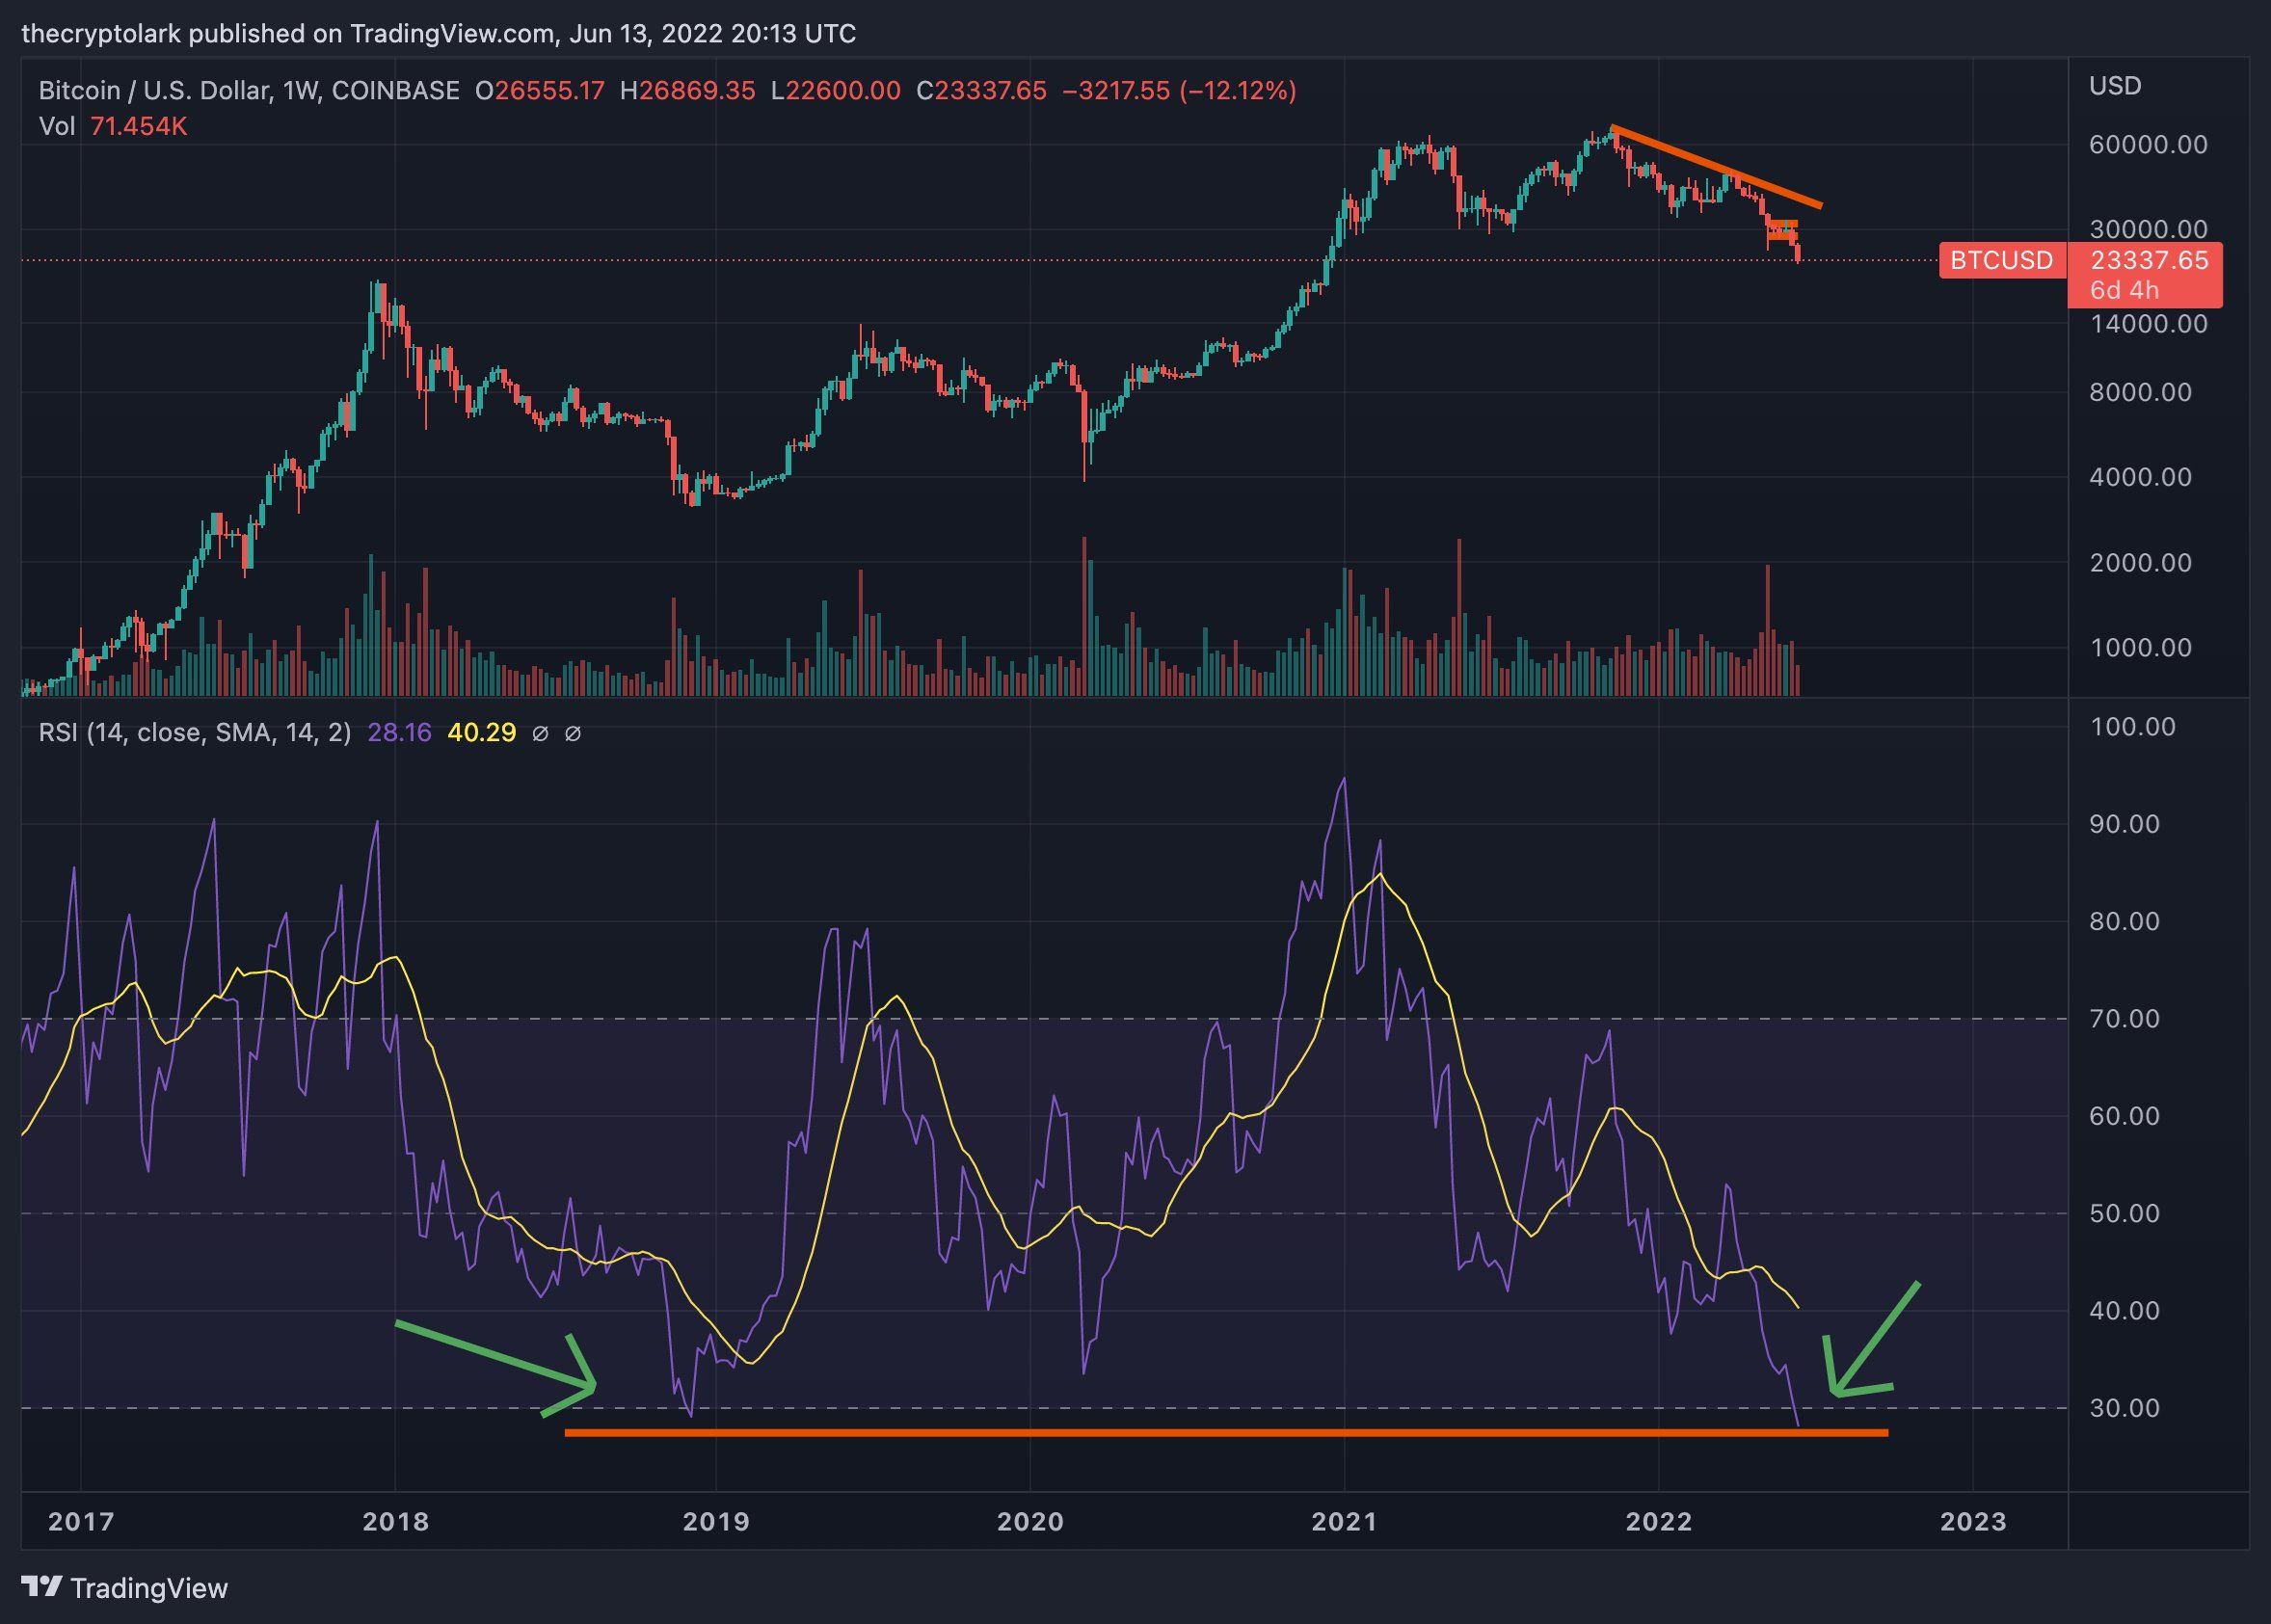Click the purple 28.16 RSI value
The width and height of the screenshot is (2271, 1624).
coord(399,733)
